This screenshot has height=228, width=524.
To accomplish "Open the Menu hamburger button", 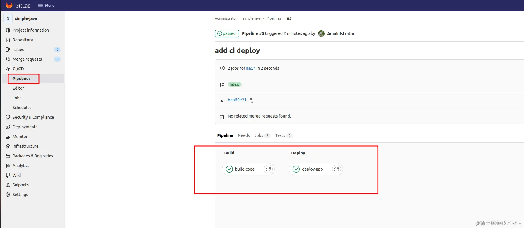I will 46,6.
